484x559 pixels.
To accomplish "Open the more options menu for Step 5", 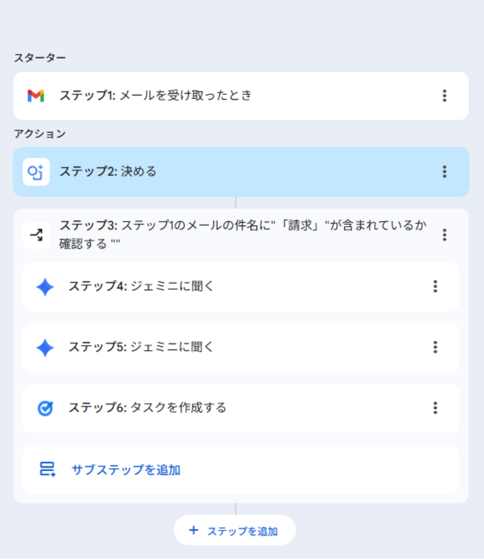I will (x=435, y=347).
